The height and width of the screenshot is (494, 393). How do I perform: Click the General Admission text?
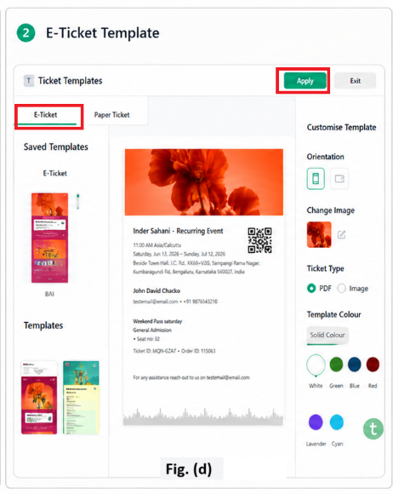[x=152, y=330]
